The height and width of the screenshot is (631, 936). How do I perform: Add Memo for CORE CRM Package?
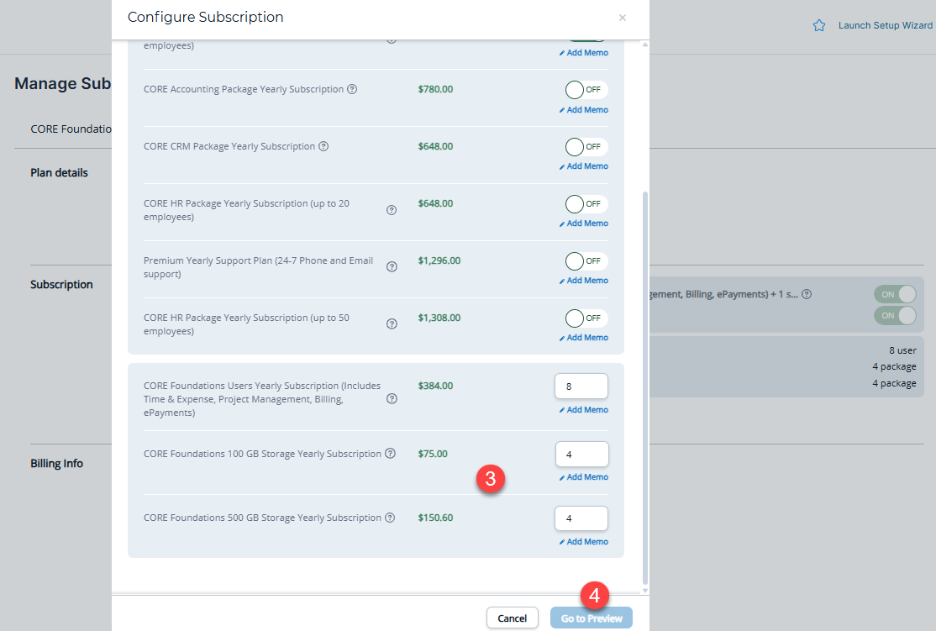pos(584,166)
